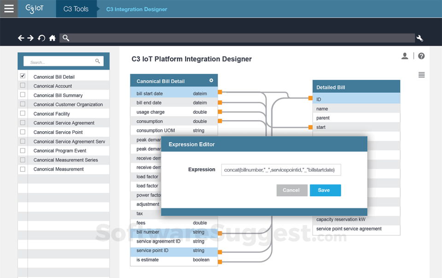The height and width of the screenshot is (278, 442).
Task: Click the Expression input field
Action: (281, 169)
